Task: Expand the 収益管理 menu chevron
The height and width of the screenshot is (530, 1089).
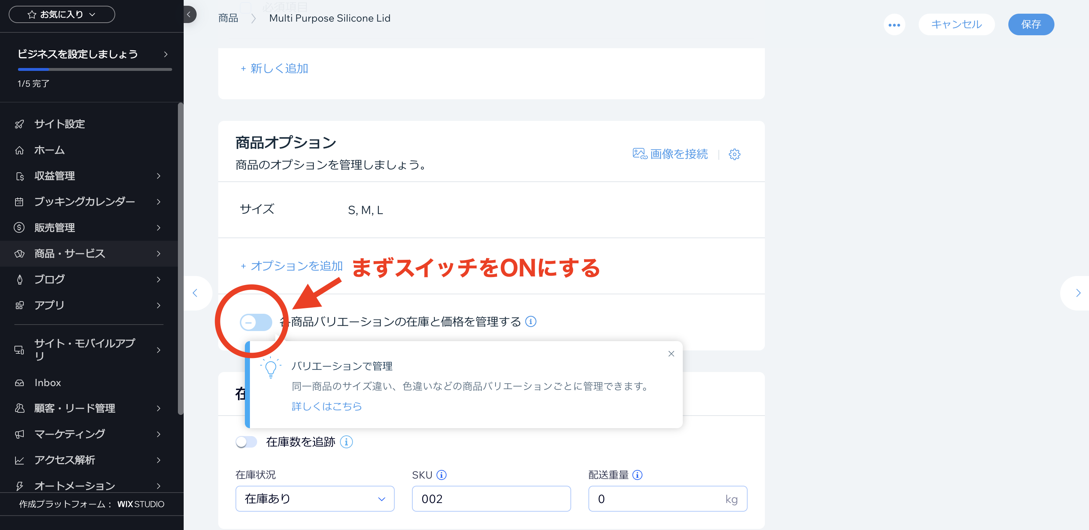Action: click(158, 176)
